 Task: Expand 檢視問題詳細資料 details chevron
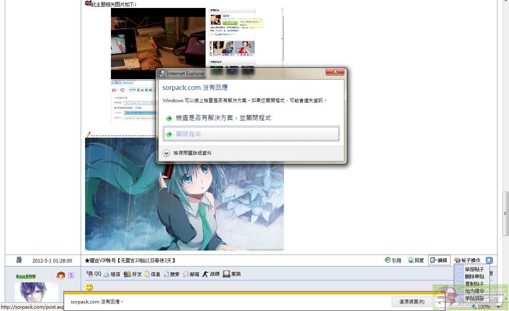point(166,153)
